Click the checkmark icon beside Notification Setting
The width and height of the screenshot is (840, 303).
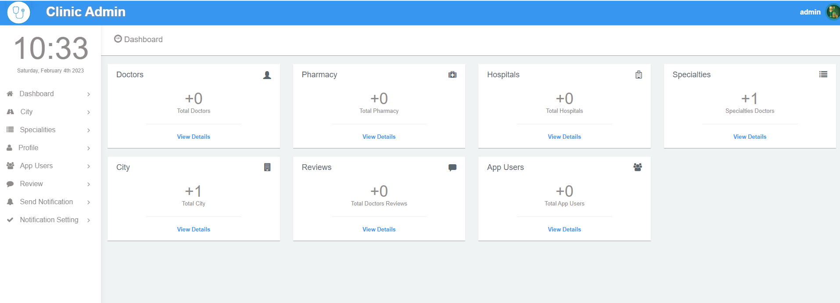coord(10,220)
